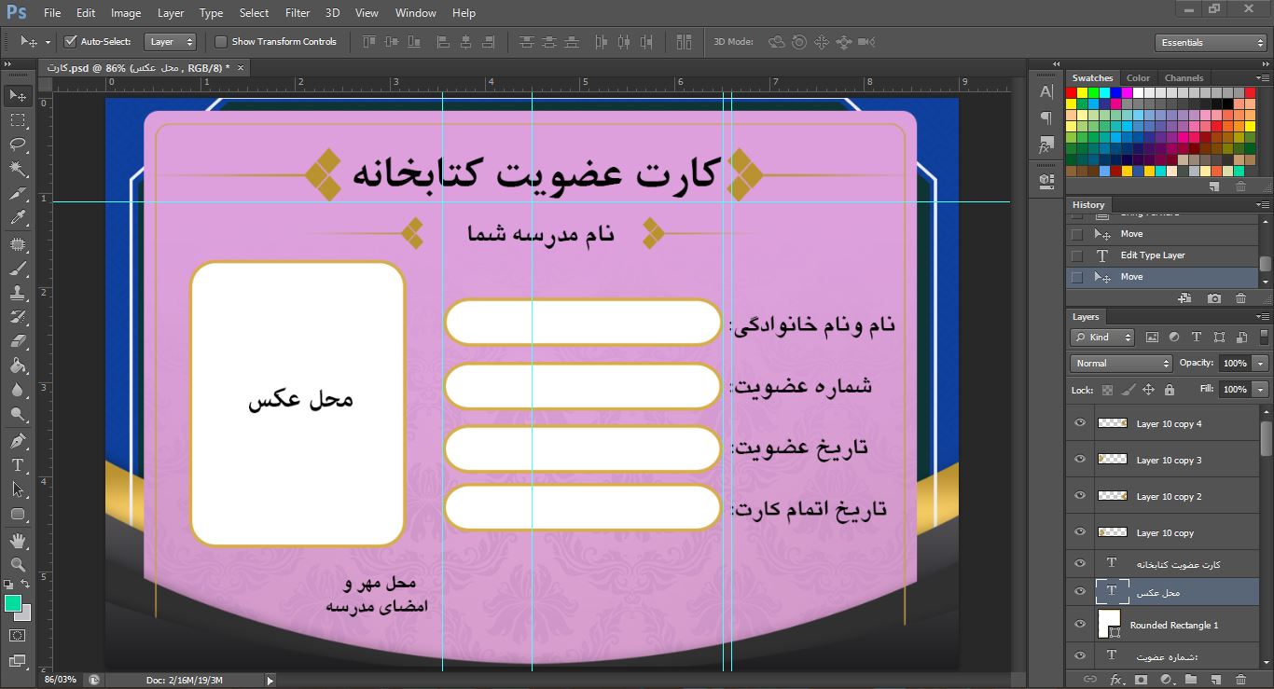Create new document from current state in History

click(1185, 298)
